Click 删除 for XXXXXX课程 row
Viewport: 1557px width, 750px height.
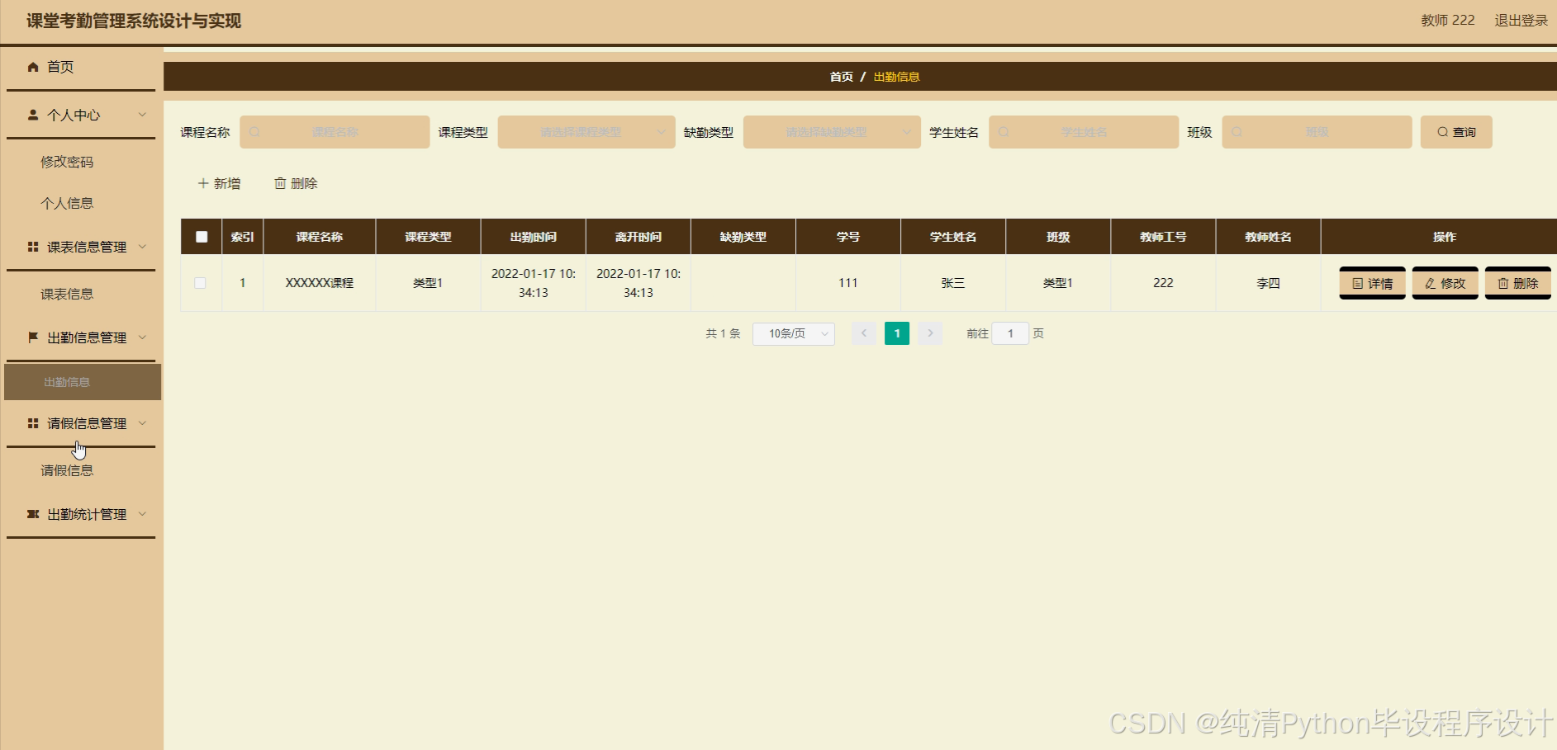coord(1517,284)
